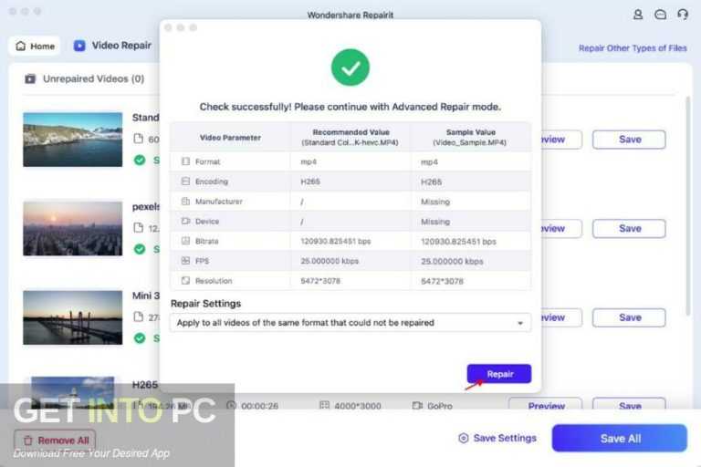Click the green success checkmark icon
This screenshot has width=701, height=467.
click(x=350, y=67)
